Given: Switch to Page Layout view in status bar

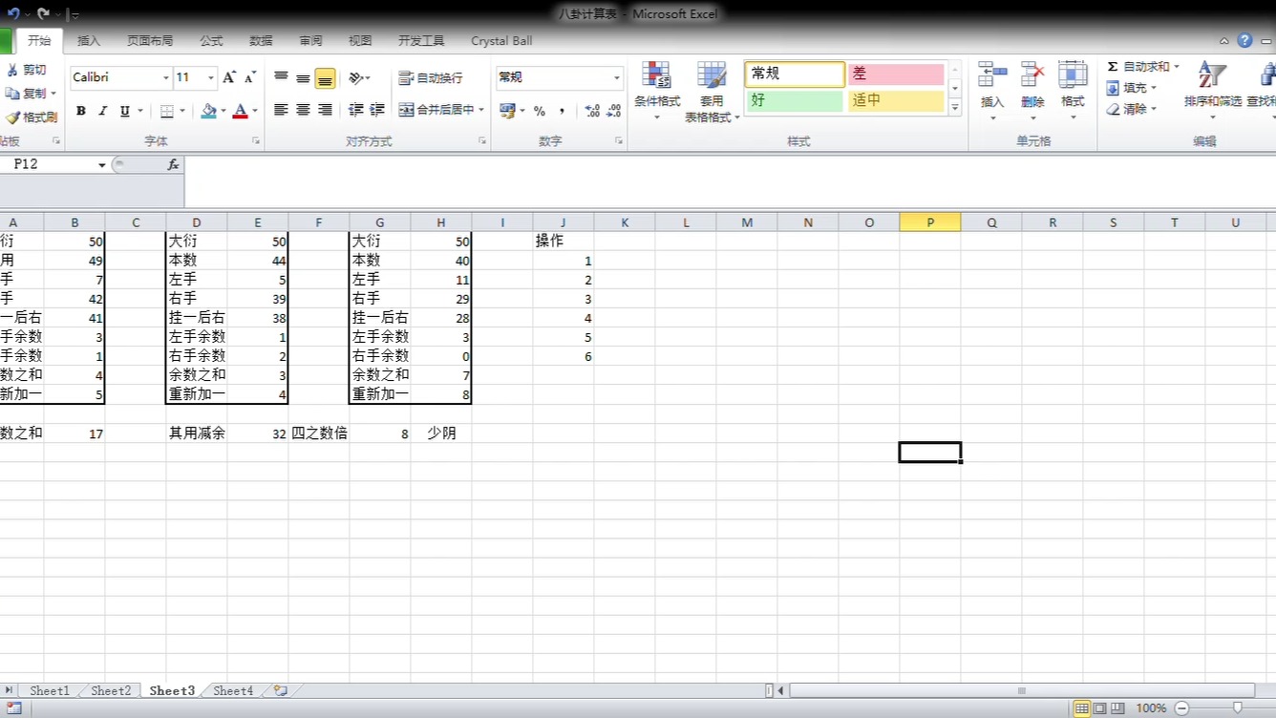Looking at the screenshot, I should (1098, 708).
